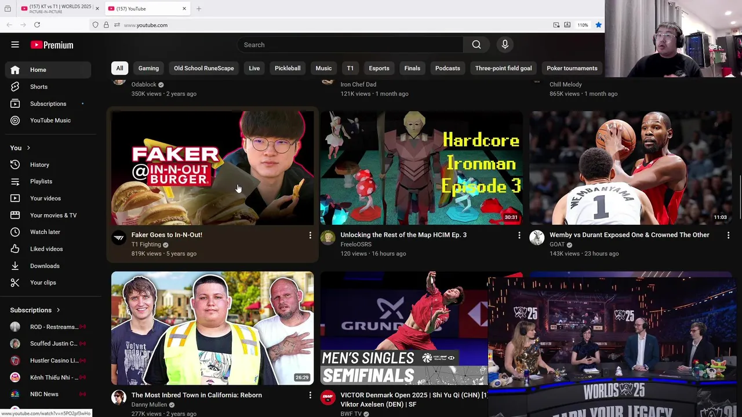742x417 pixels.
Task: Open Scuffed Justin C... subscription channel
Action: (x=49, y=344)
